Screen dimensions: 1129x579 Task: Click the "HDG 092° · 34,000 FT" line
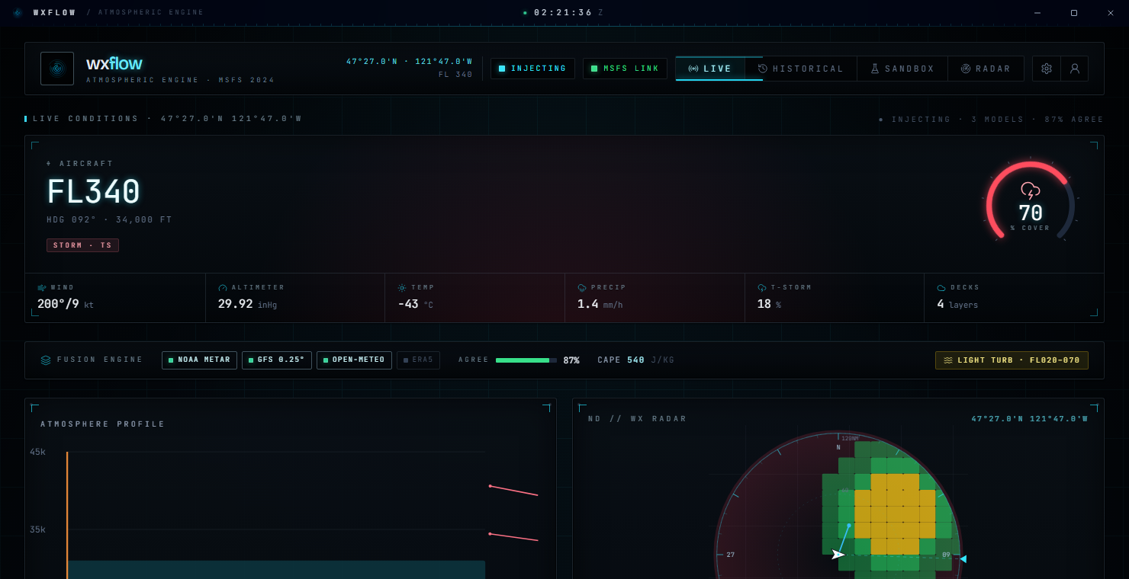pos(109,220)
